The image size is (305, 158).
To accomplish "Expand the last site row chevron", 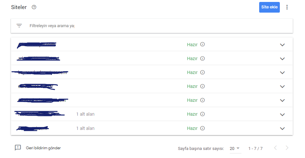I will (282, 129).
